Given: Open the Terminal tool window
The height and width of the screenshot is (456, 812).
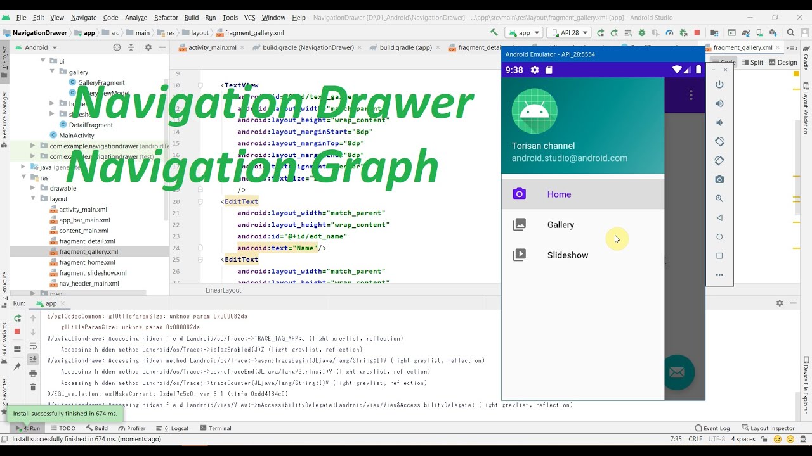Looking at the screenshot, I should (x=215, y=428).
